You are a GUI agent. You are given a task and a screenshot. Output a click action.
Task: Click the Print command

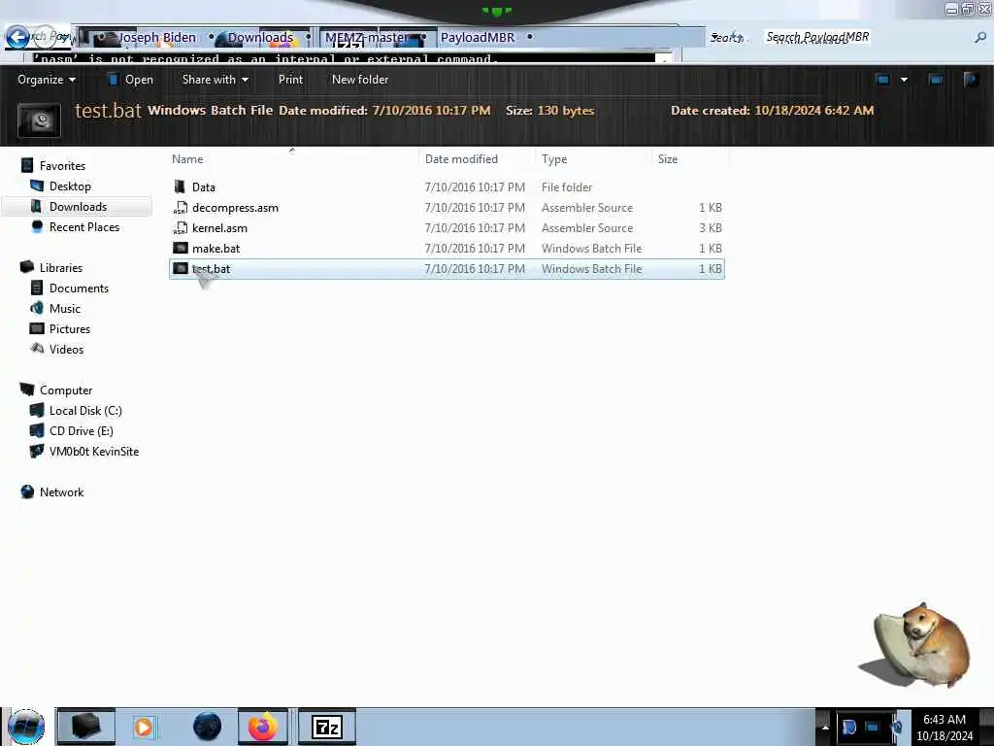click(x=290, y=80)
